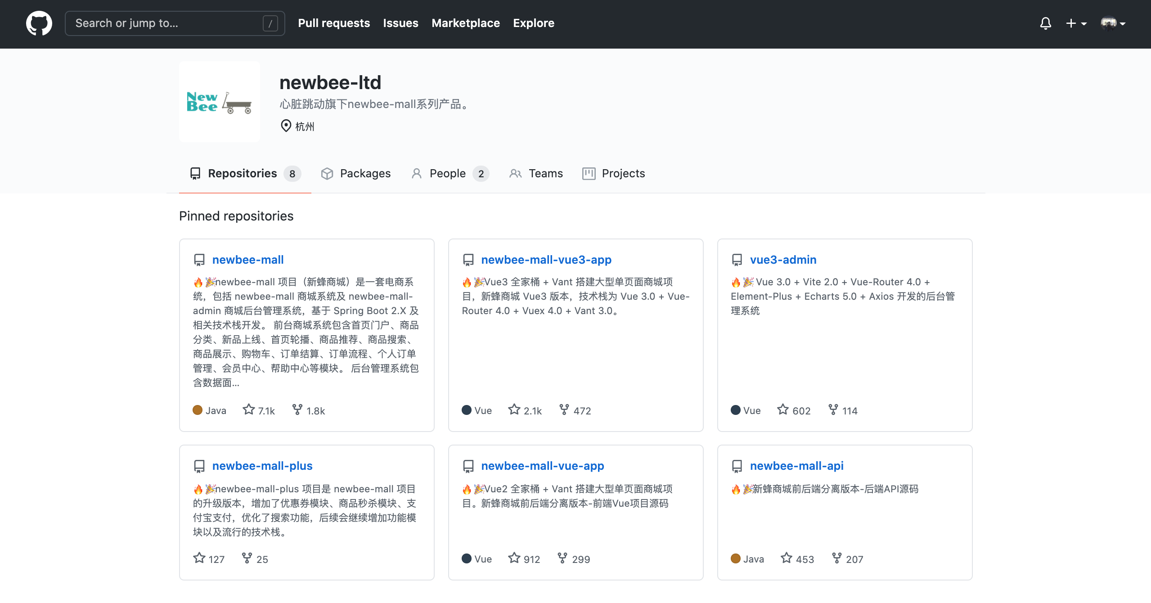Open the notifications bell
Image resolution: width=1151 pixels, height=603 pixels.
1046,23
